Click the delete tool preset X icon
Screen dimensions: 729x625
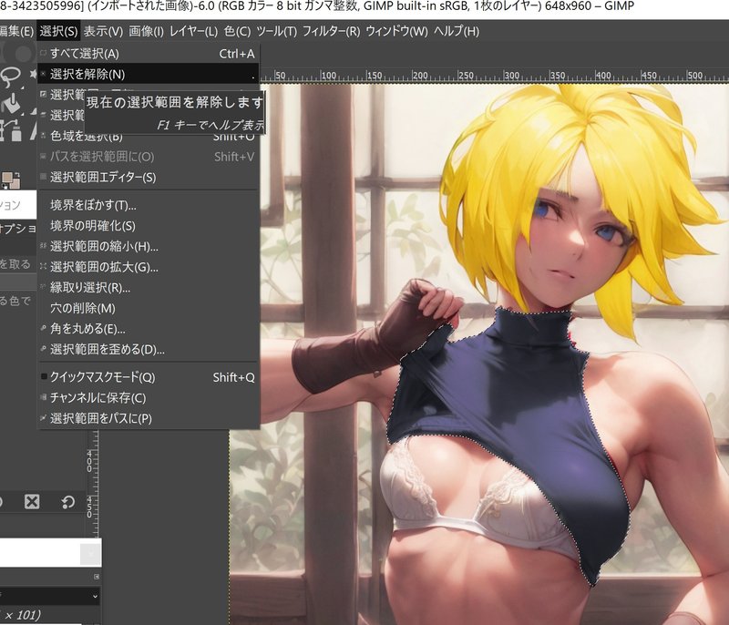(32, 502)
